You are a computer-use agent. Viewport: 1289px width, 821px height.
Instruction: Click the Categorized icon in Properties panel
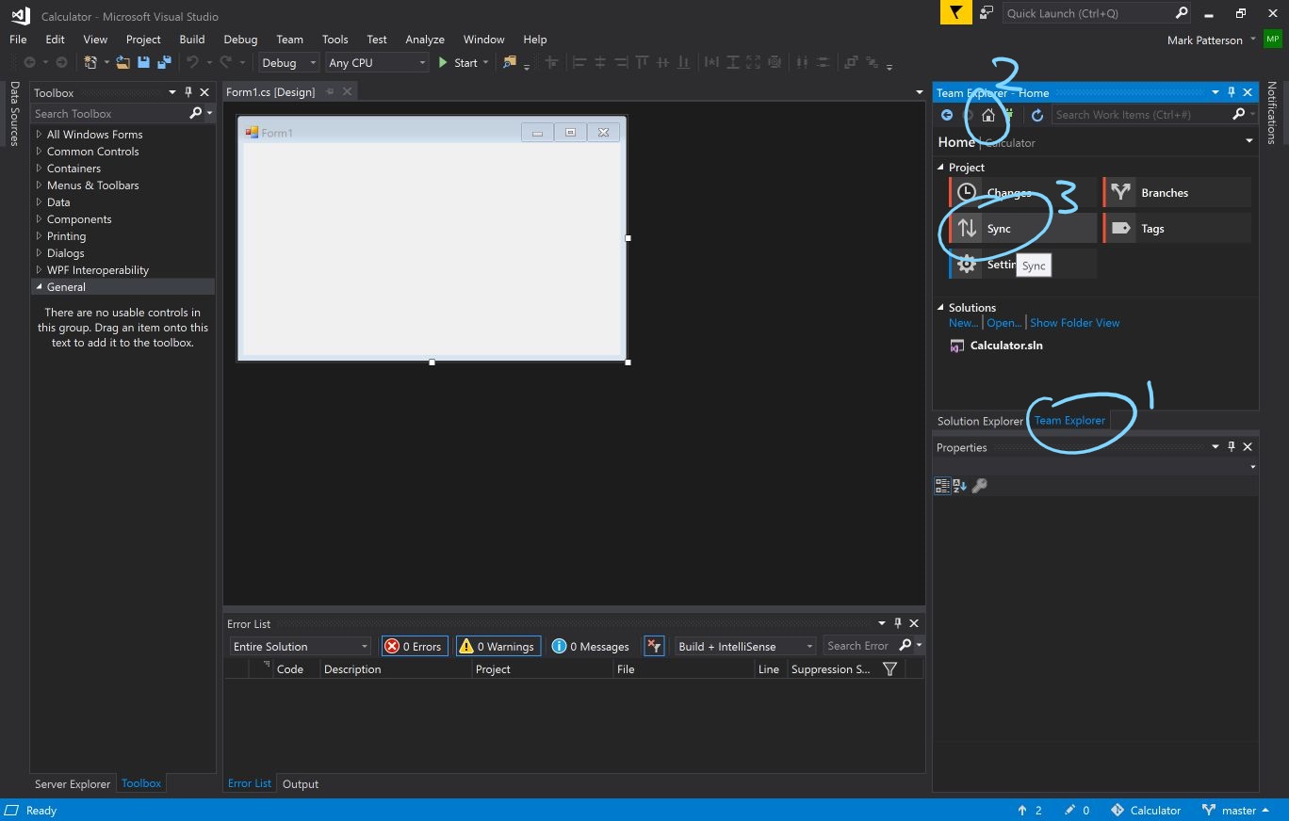941,486
